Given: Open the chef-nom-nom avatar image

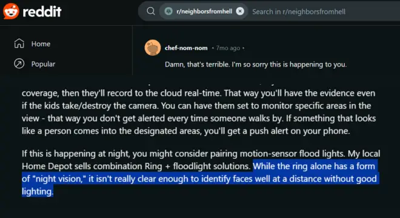Looking at the screenshot, I should [x=153, y=47].
